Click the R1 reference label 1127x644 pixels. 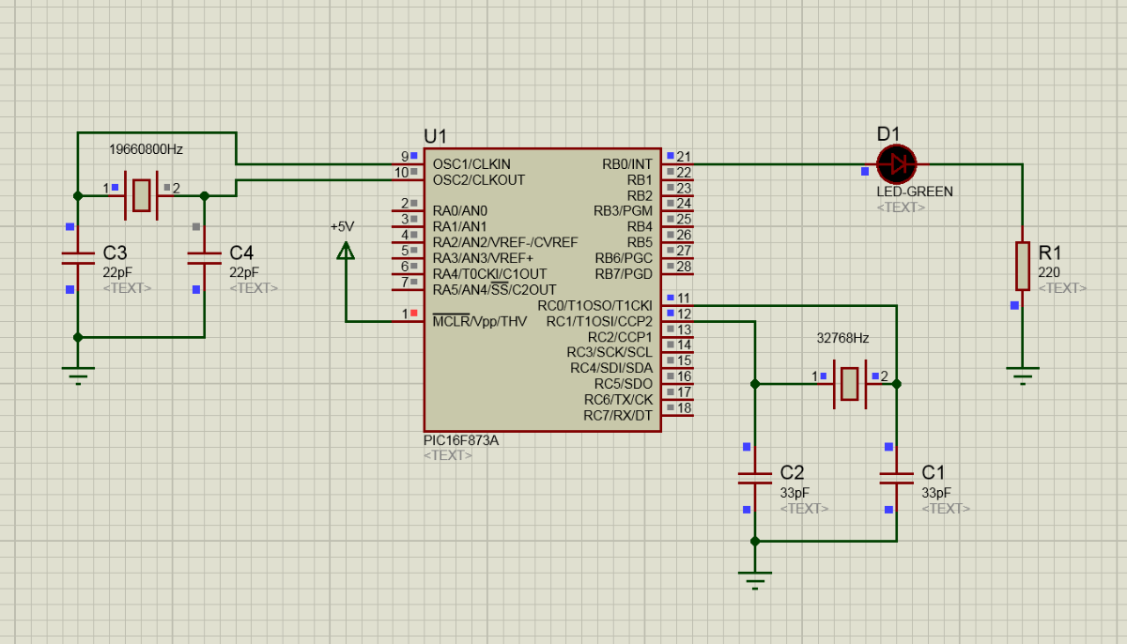click(x=1050, y=253)
